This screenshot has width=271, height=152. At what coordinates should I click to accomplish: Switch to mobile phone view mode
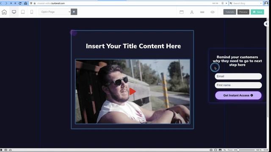pos(32,12)
